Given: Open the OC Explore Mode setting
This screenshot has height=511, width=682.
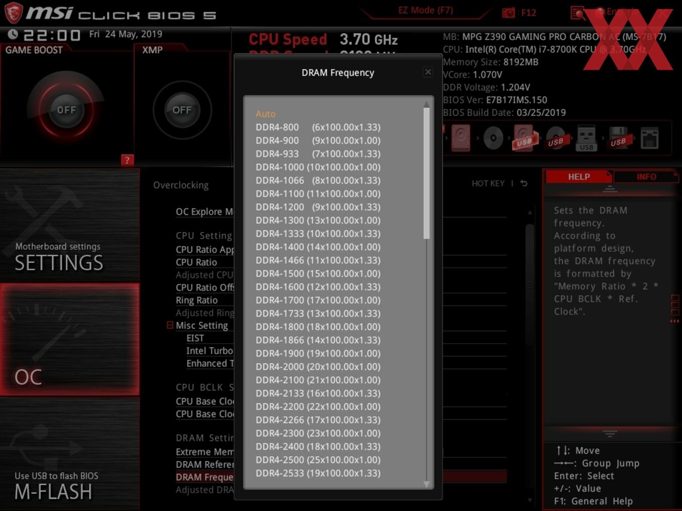Looking at the screenshot, I should pyautogui.click(x=204, y=211).
